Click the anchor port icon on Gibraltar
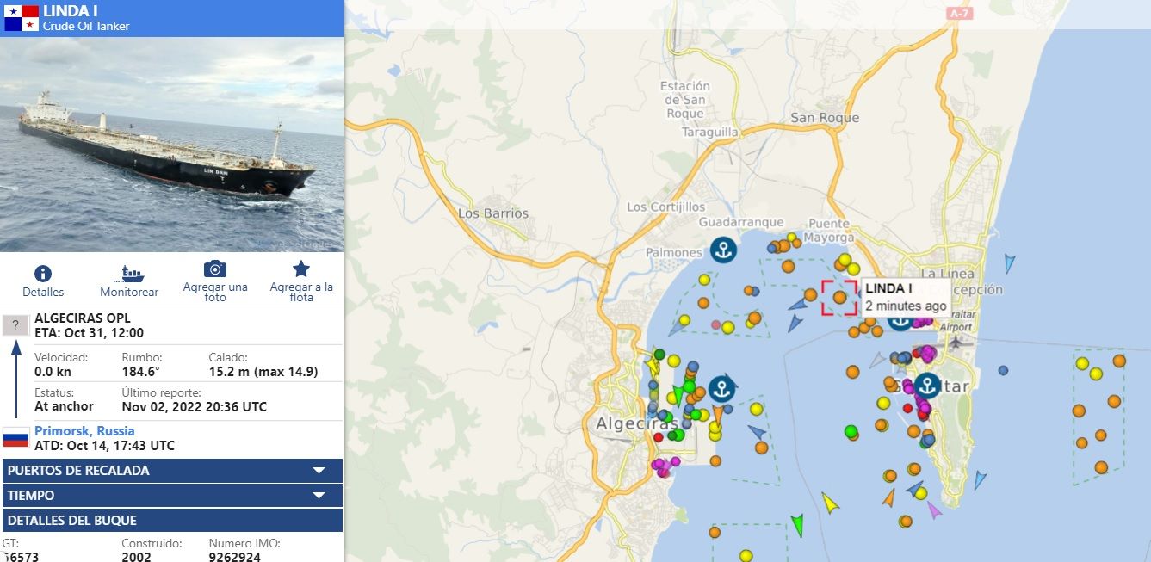This screenshot has width=1151, height=562. (x=927, y=385)
